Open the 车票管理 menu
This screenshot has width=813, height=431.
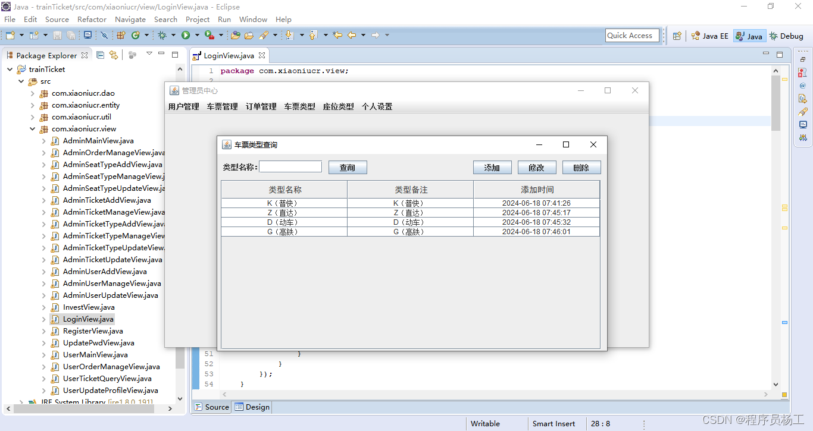pos(222,106)
